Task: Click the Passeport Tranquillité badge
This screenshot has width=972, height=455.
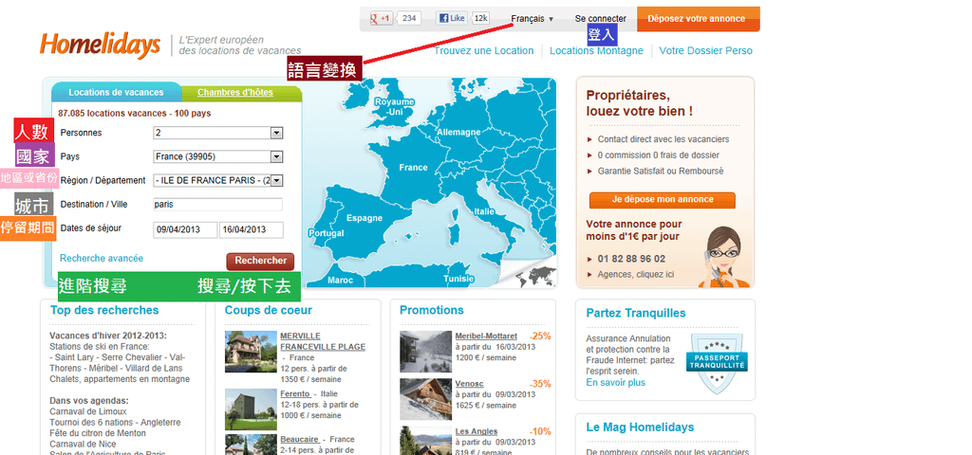Action: [x=717, y=363]
